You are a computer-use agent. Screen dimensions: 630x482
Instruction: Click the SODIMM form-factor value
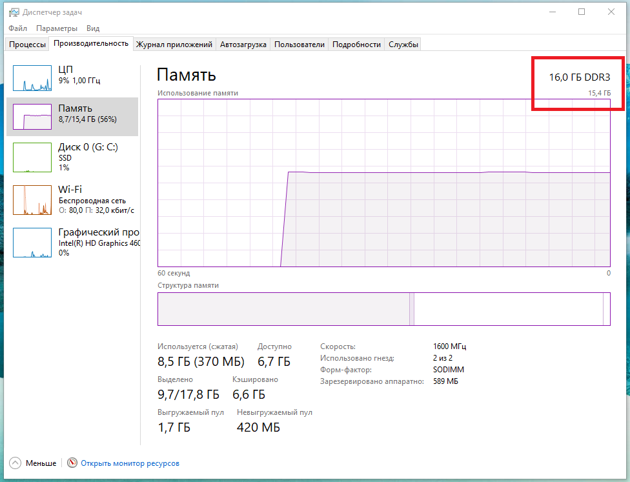click(449, 370)
